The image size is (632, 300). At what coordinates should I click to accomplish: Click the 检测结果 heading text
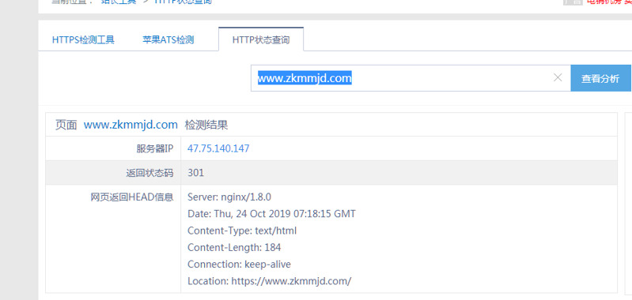(206, 125)
